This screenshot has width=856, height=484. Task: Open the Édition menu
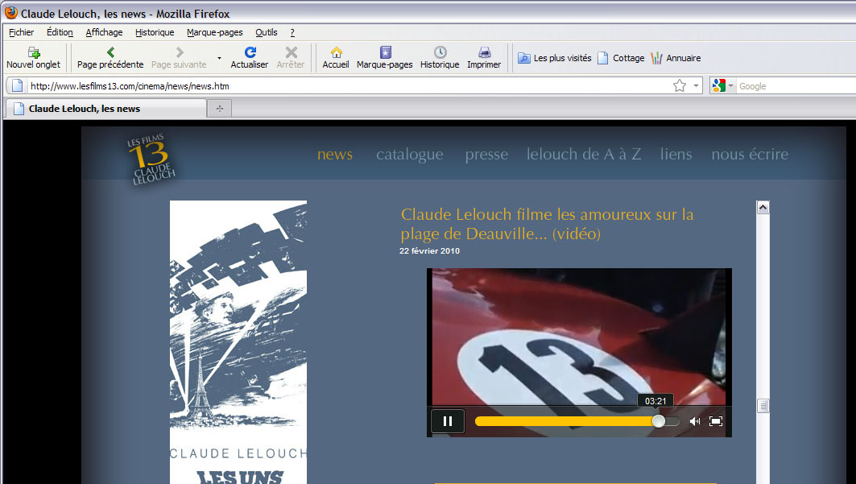[x=60, y=32]
